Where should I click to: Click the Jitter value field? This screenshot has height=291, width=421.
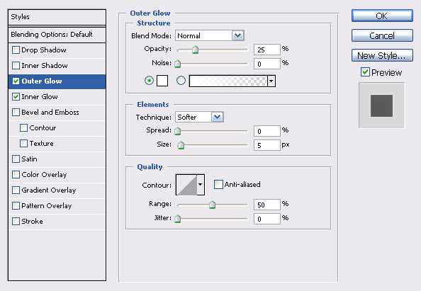(267, 219)
